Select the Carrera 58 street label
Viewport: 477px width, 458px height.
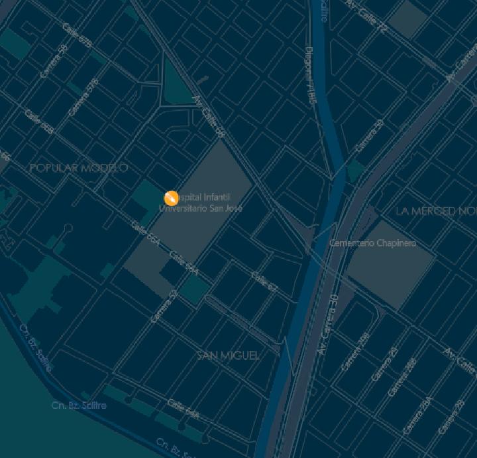[x=54, y=61]
